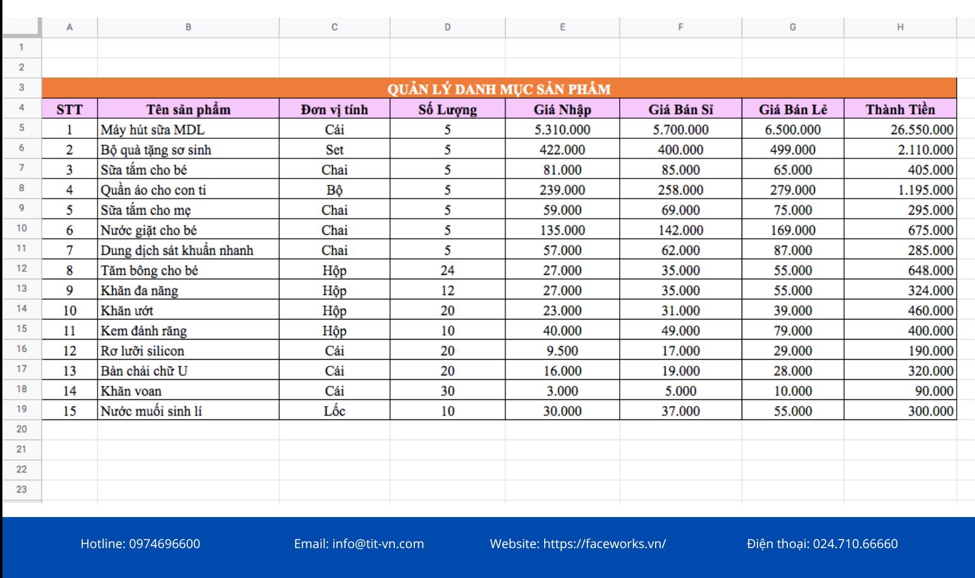
Task: Click the 'Tên sản phẩm' header cell
Action: tap(188, 109)
